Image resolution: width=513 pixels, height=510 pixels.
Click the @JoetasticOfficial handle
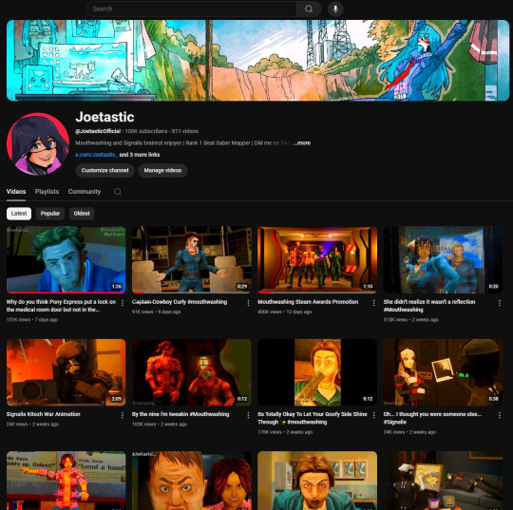pyautogui.click(x=98, y=131)
